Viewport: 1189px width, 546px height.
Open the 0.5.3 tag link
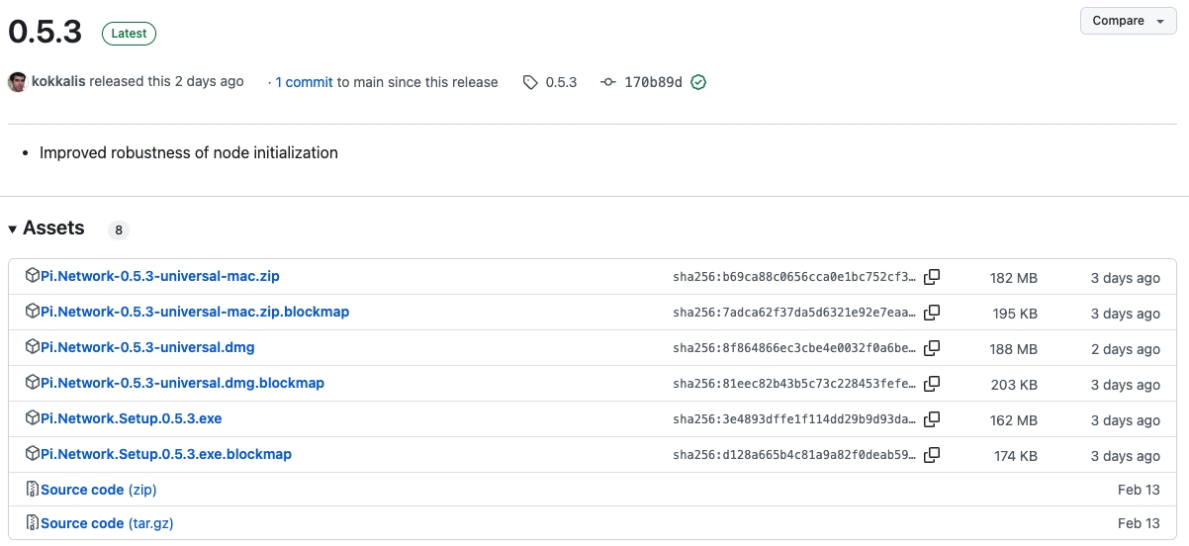560,82
